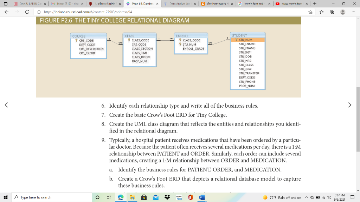Click the ENROLL table header in diagram
Image resolution: width=360 pixels, height=202 pixels.
click(x=191, y=36)
